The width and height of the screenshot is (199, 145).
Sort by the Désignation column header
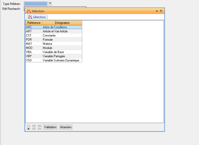[62, 23]
